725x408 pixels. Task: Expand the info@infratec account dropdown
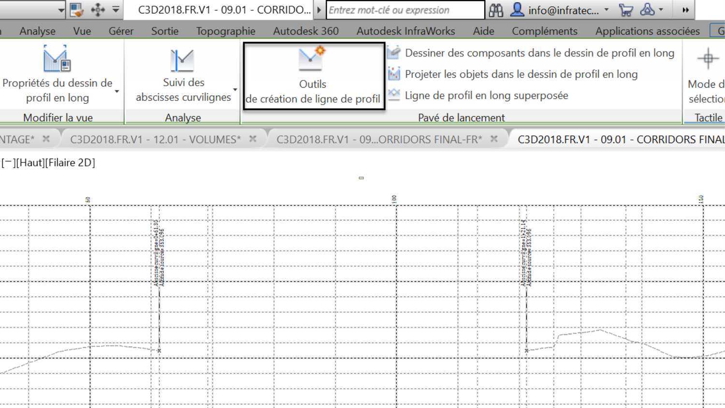tap(607, 9)
